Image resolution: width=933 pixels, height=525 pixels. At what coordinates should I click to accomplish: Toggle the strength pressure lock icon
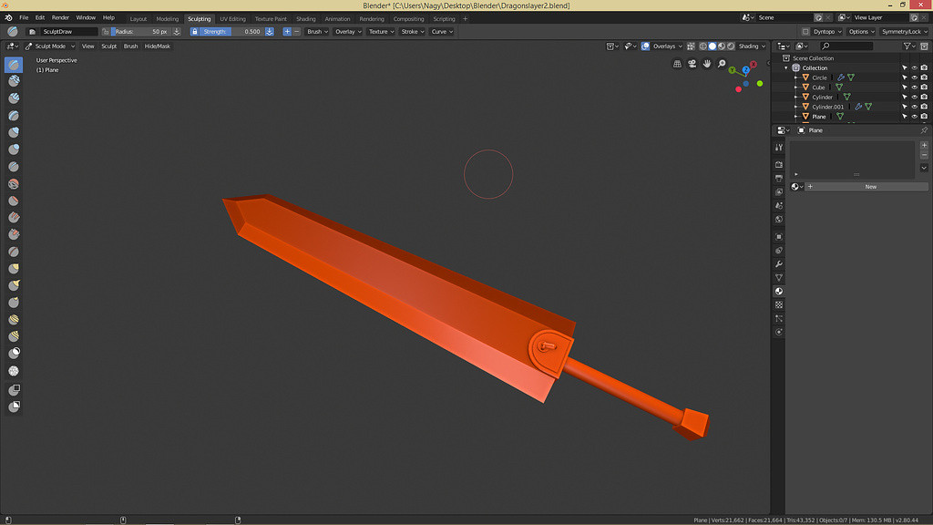(195, 32)
